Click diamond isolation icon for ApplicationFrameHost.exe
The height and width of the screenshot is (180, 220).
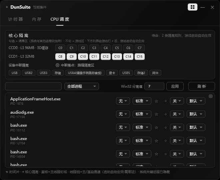coord(166,101)
